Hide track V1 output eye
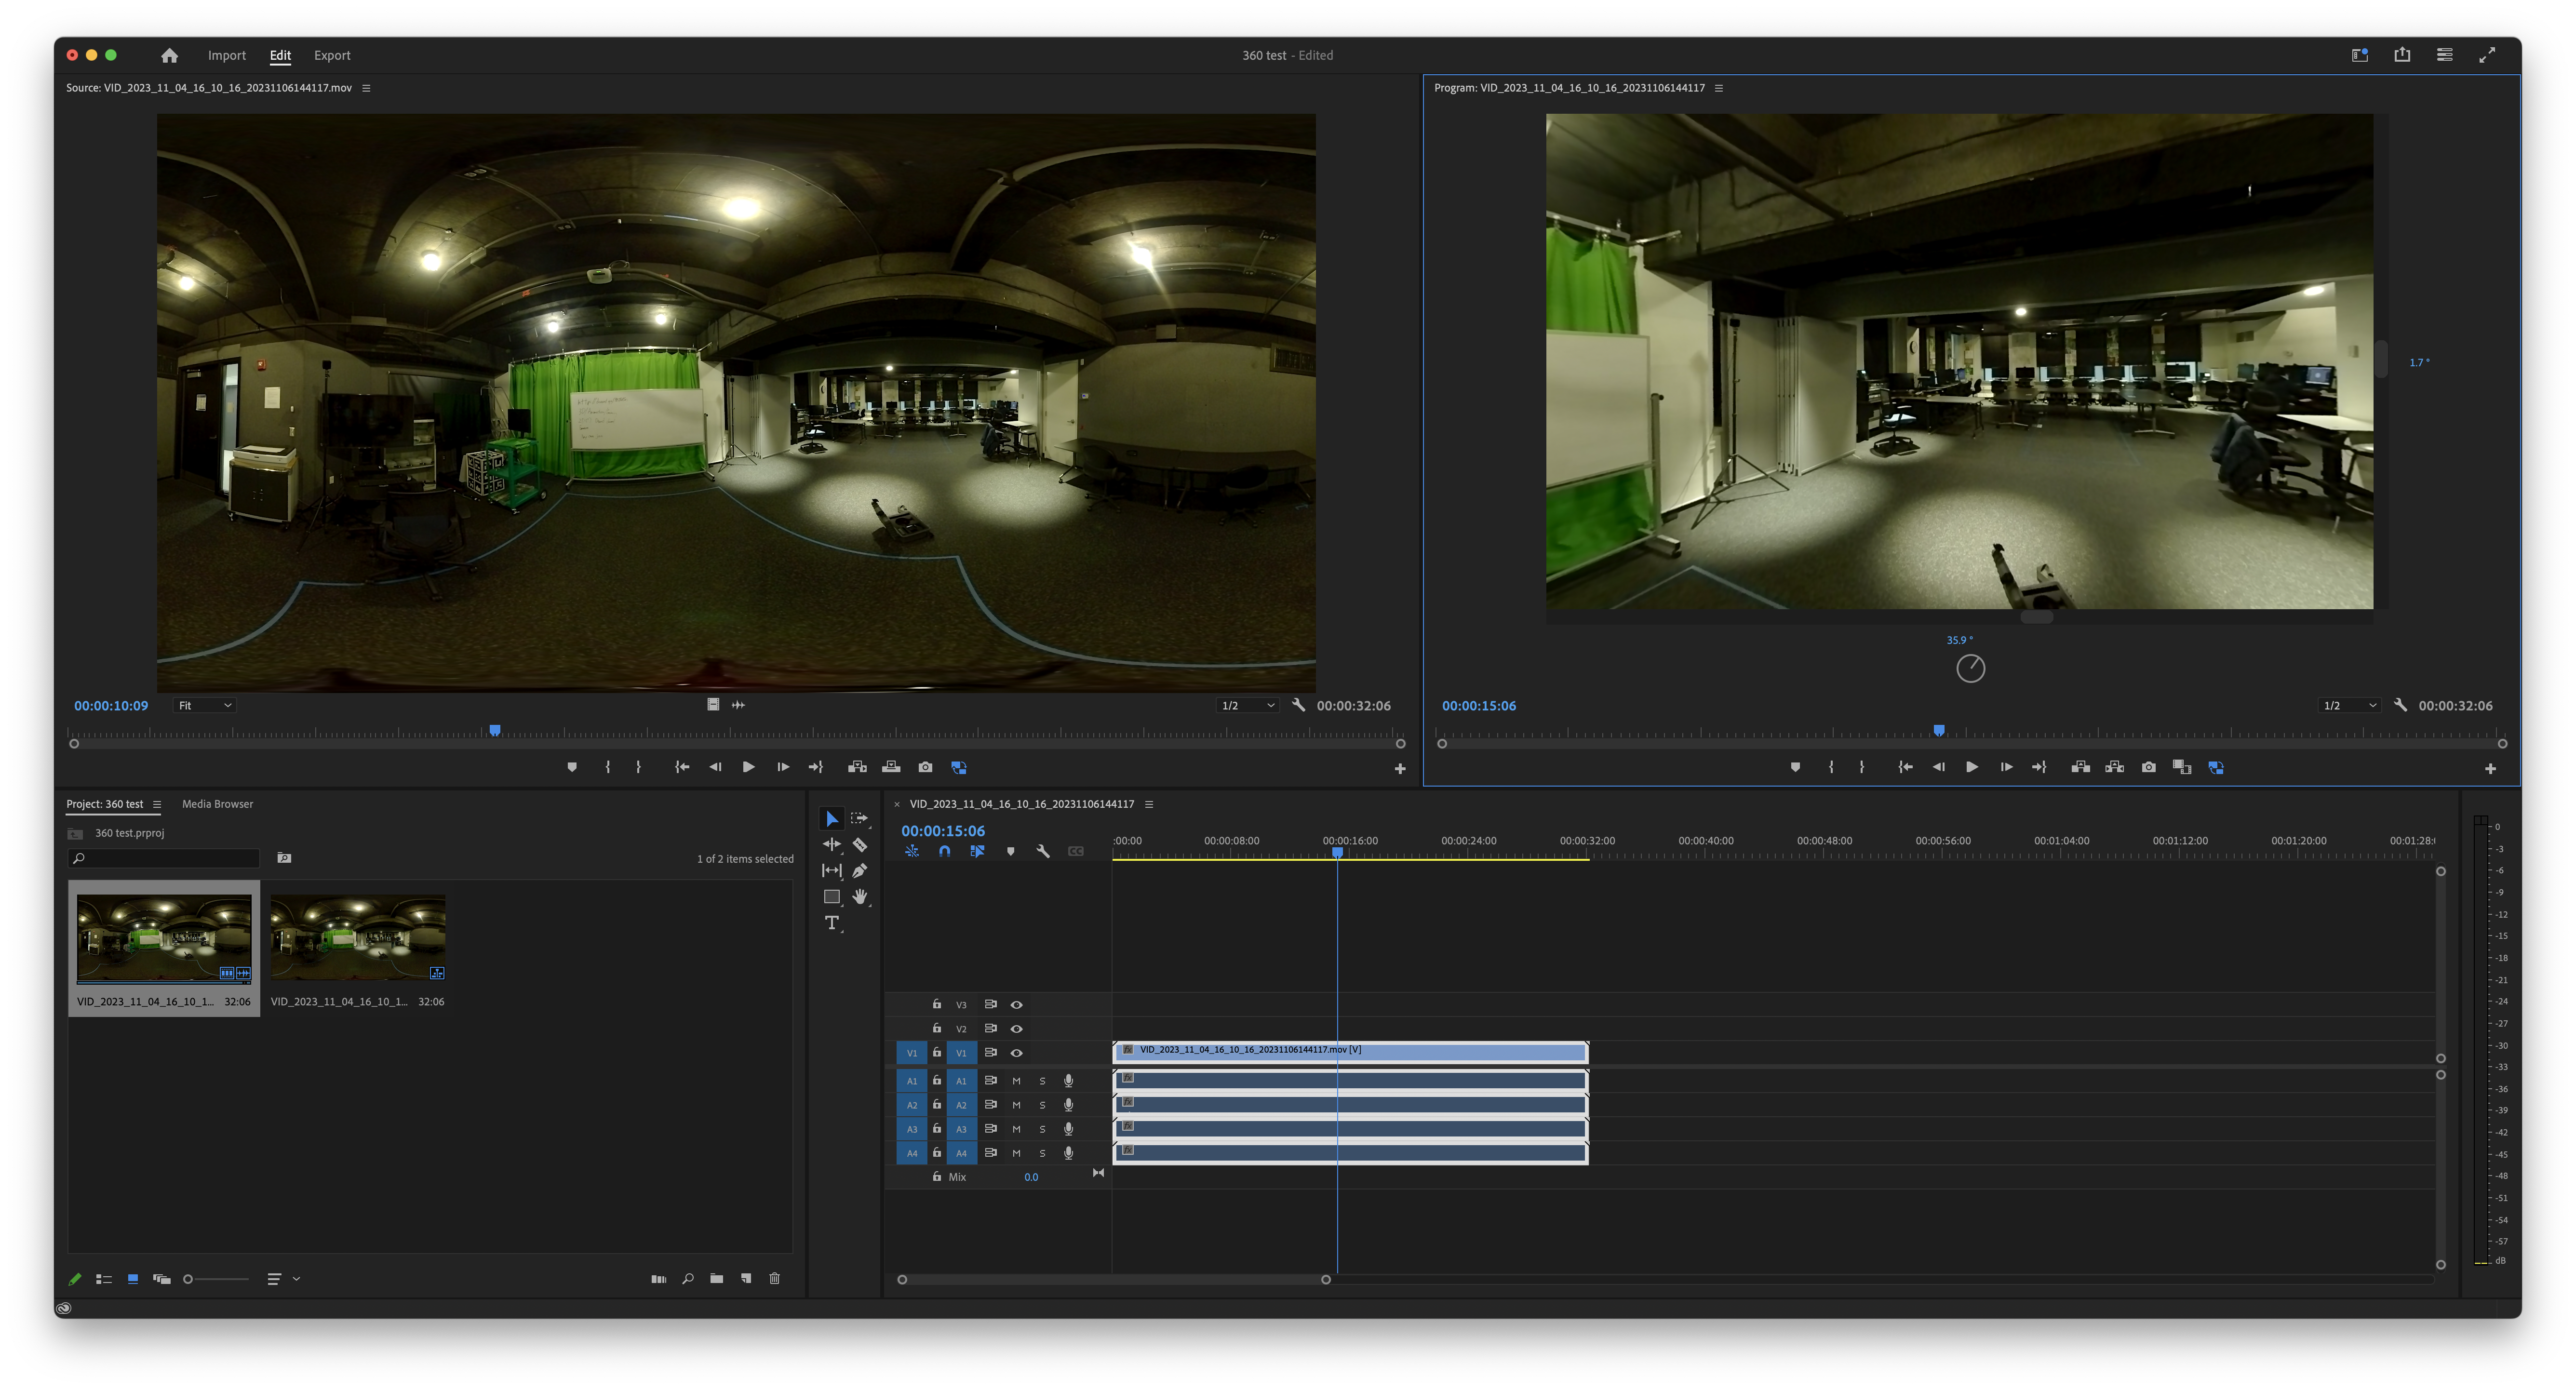The height and width of the screenshot is (1390, 2576). pyautogui.click(x=1016, y=1053)
